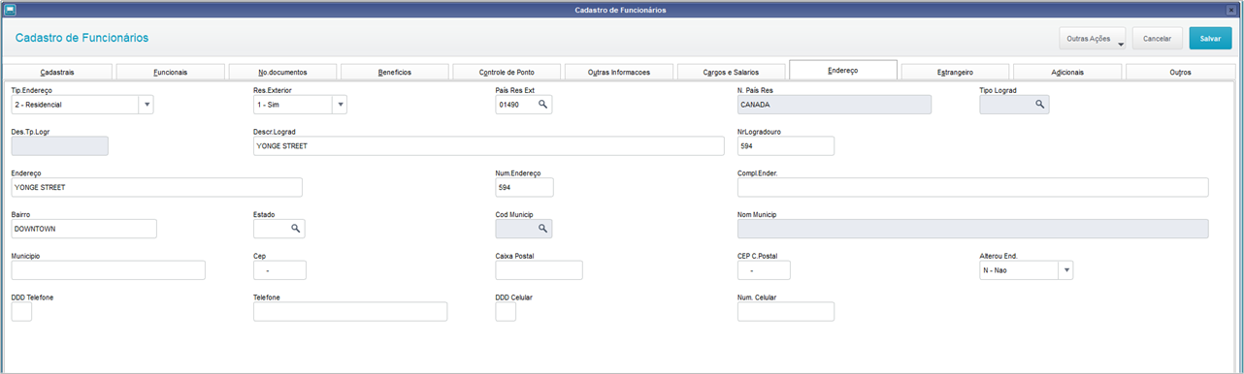Open the Controle de Ponto tab

coord(507,73)
